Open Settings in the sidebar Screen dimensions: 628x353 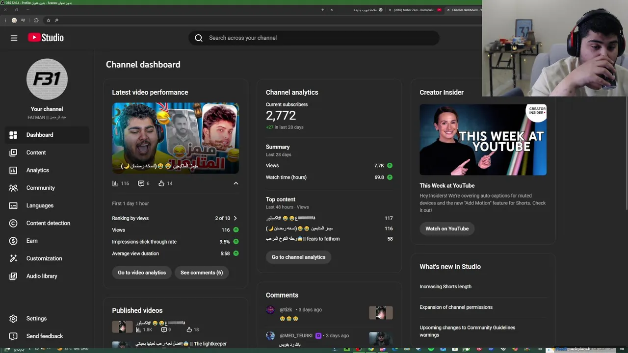pyautogui.click(x=47, y=319)
